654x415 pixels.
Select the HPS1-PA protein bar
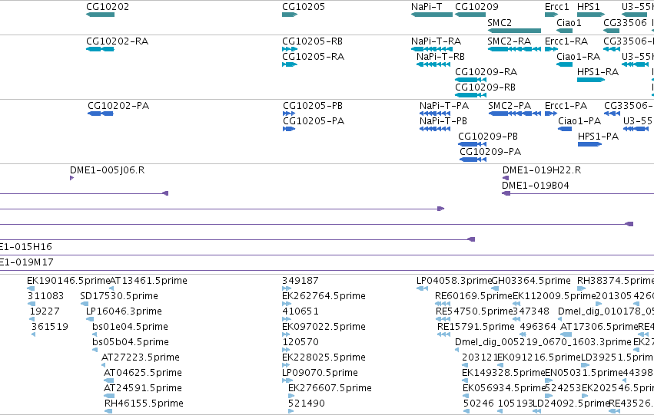click(589, 144)
